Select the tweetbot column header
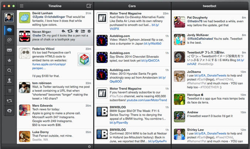Viewport: 250px width, 149px height. [209, 6]
